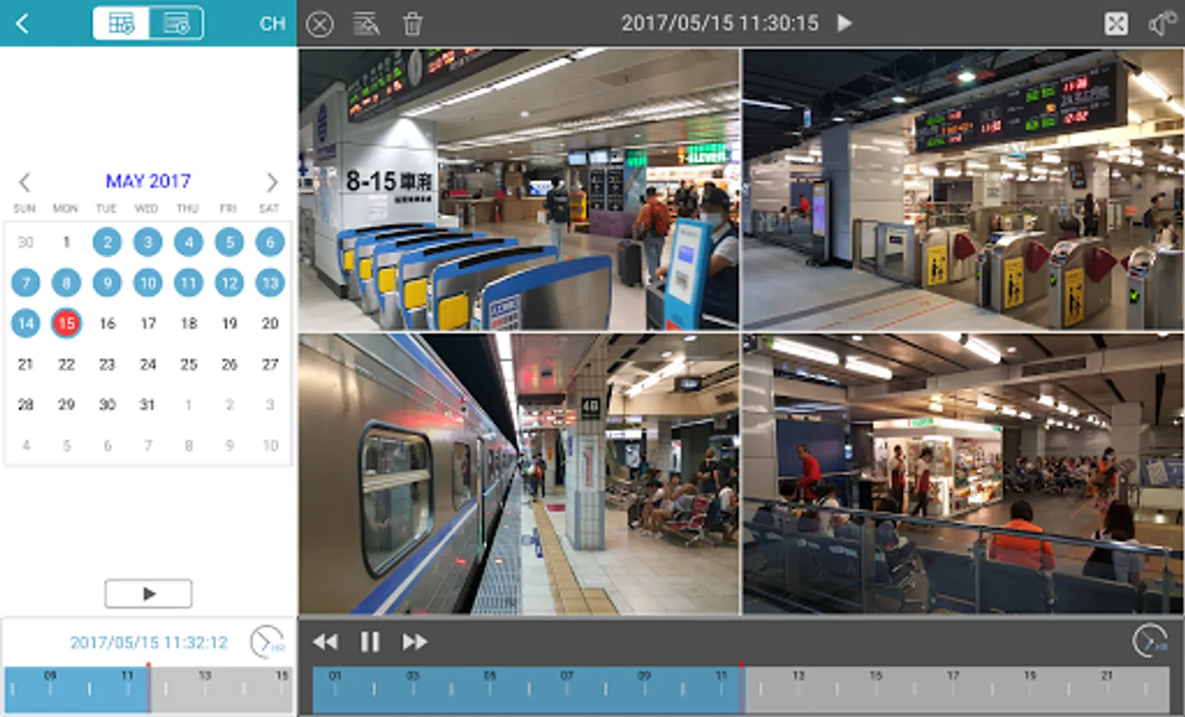This screenshot has width=1185, height=717.
Task: Pause the video playback
Action: [x=370, y=641]
